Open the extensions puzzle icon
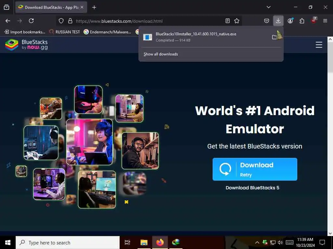 [302, 21]
